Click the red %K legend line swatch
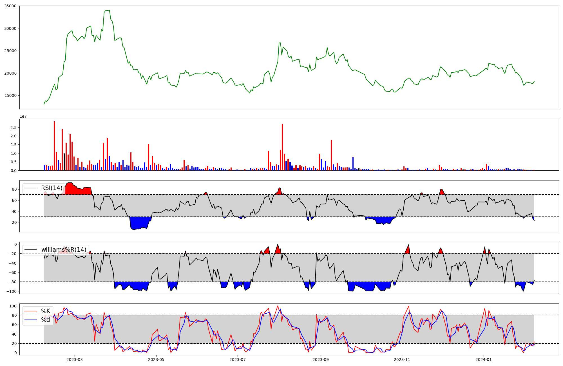This screenshot has width=563, height=366. (31, 311)
